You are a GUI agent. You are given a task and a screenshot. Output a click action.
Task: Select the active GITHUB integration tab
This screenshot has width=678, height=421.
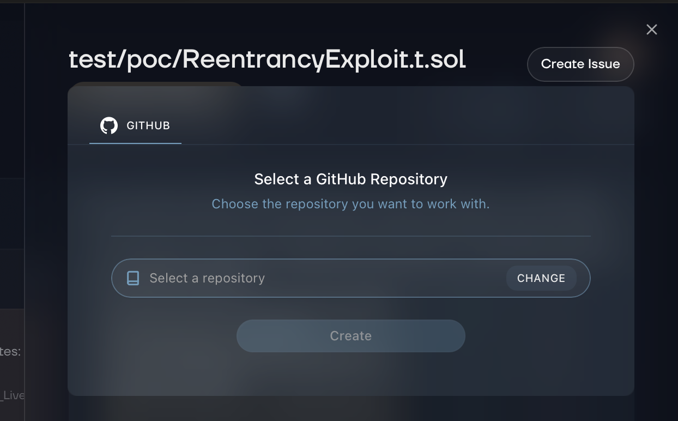click(135, 125)
